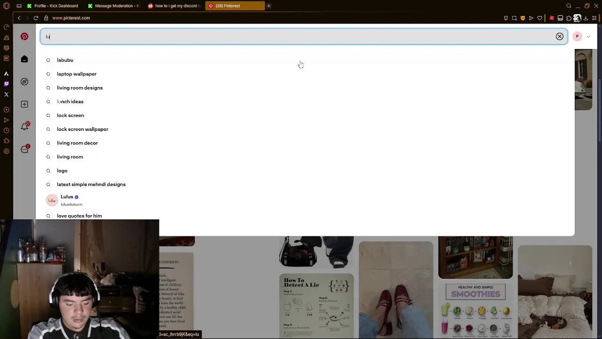Open Pinterest Explore compass icon

[24, 81]
